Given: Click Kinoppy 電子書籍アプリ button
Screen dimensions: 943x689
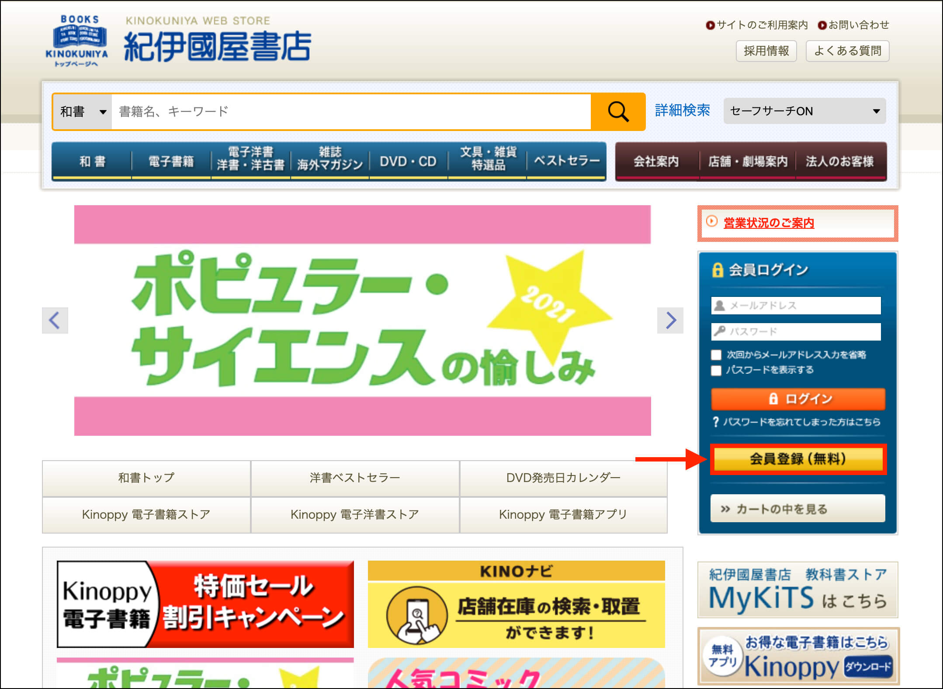Looking at the screenshot, I should point(563,515).
